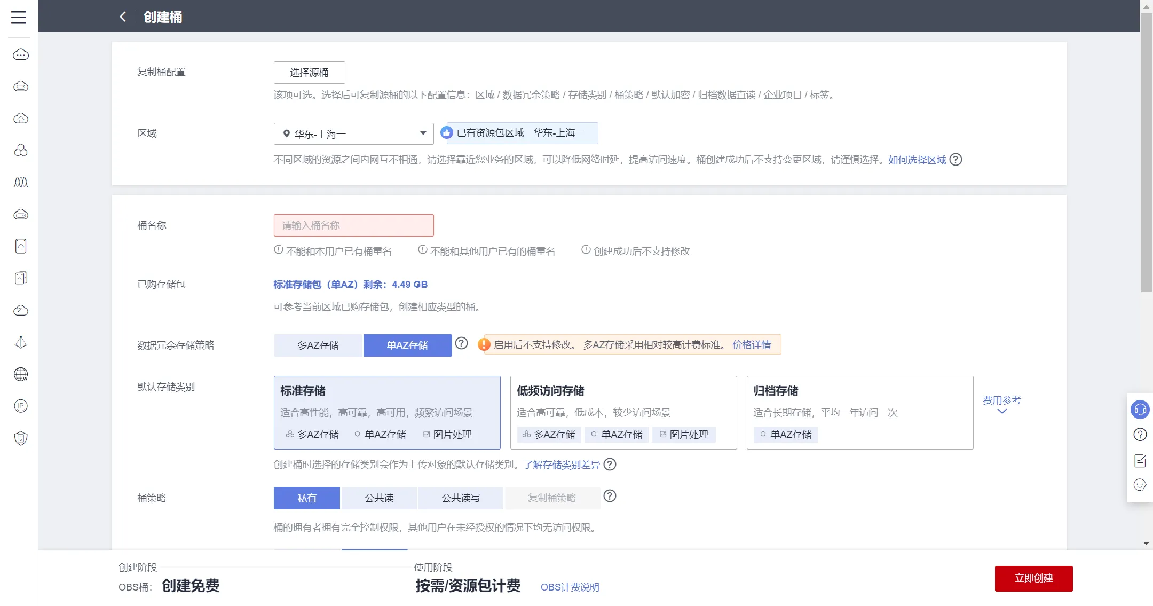1153x606 pixels.
Task: Open the globe icon in the left sidebar
Action: pos(21,374)
